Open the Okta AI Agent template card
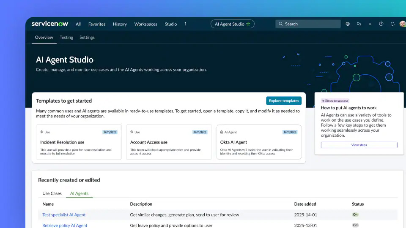The image size is (406, 228). pos(259,142)
